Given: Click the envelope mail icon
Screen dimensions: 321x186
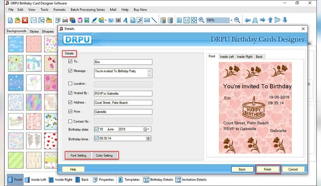Looking at the screenshot, I should 147,20.
